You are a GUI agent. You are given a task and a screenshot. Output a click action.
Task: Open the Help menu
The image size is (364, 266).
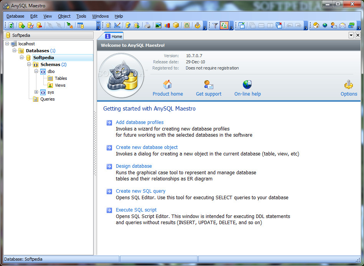tap(119, 16)
